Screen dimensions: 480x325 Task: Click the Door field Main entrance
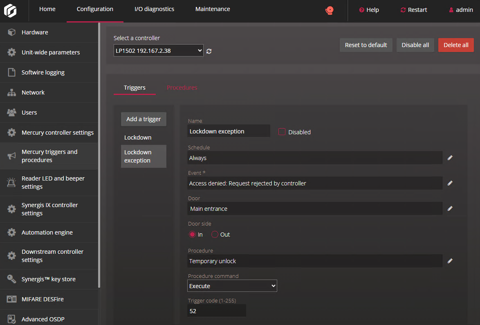[x=315, y=209]
